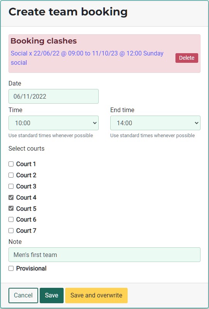Open the End time dropdown
Viewport: 209px width, 309px height.
click(155, 123)
